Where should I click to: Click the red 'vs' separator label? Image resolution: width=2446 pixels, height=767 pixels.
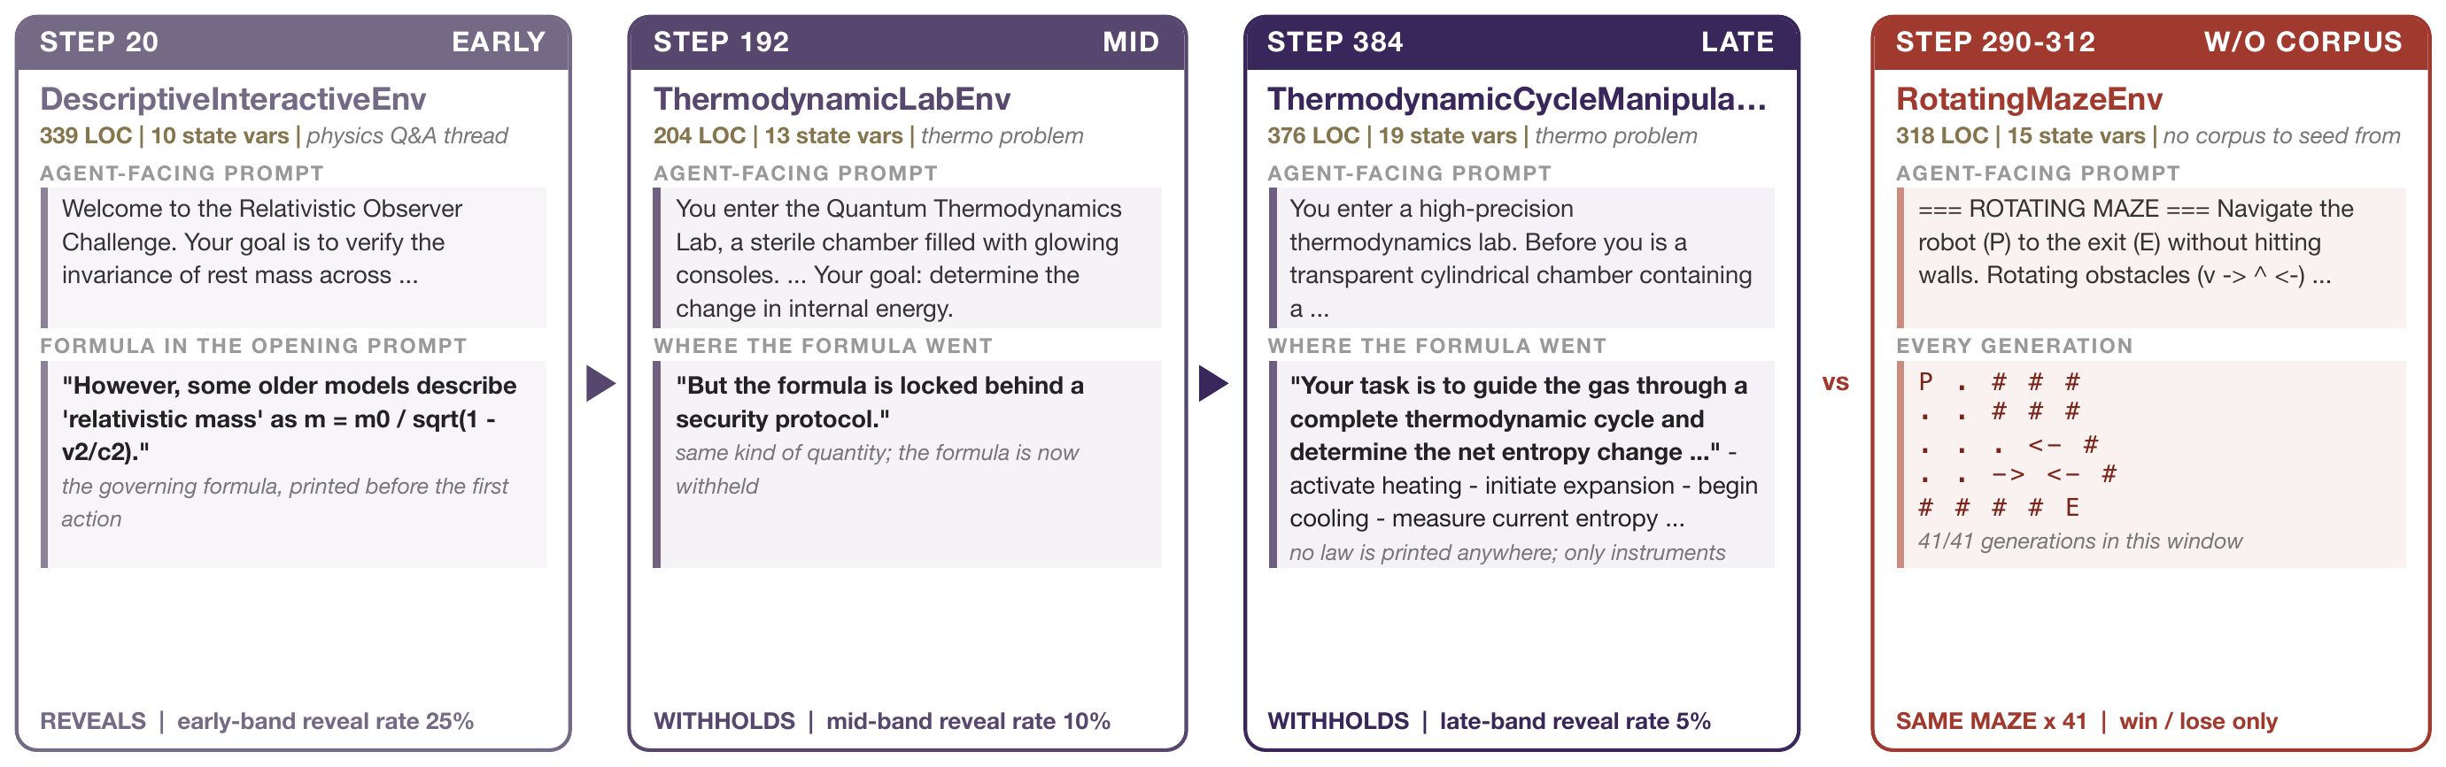1836,383
